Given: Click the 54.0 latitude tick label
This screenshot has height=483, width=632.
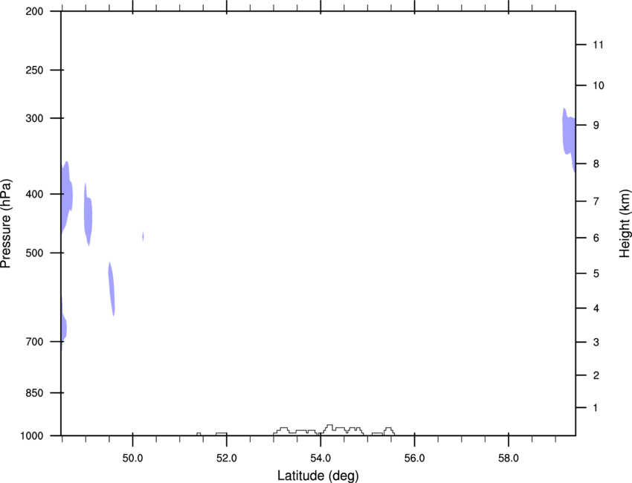Looking at the screenshot, I should click(x=320, y=458).
